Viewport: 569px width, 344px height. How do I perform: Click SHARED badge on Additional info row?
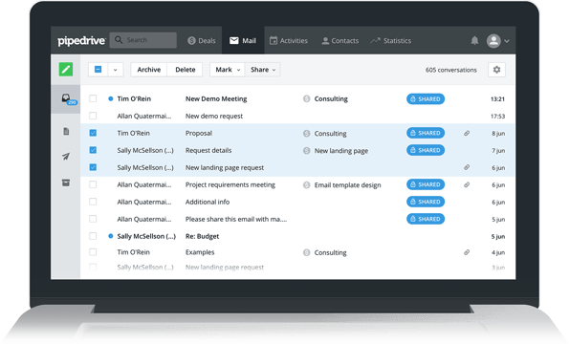426,202
